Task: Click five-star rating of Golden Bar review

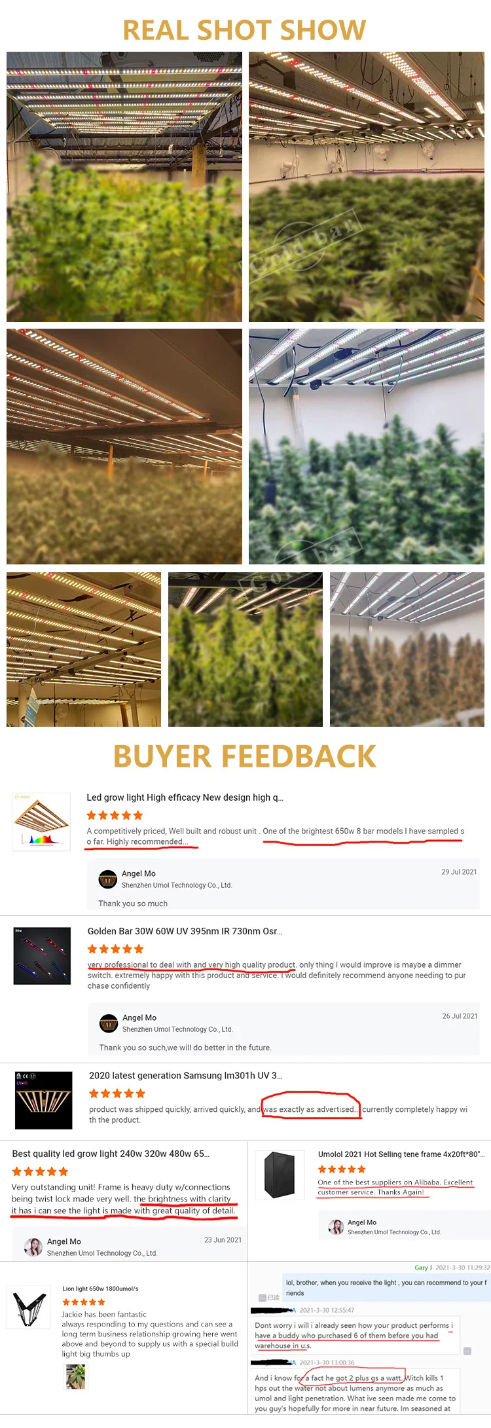Action: click(x=116, y=949)
